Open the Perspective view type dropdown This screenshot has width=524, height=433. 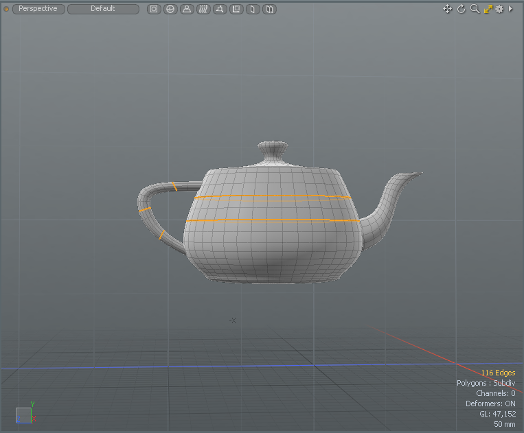click(x=38, y=9)
